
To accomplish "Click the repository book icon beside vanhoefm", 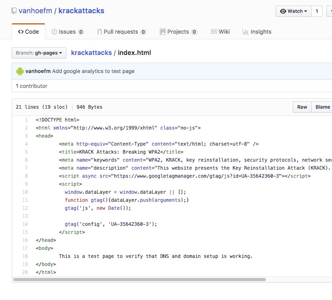I will tap(14, 11).
